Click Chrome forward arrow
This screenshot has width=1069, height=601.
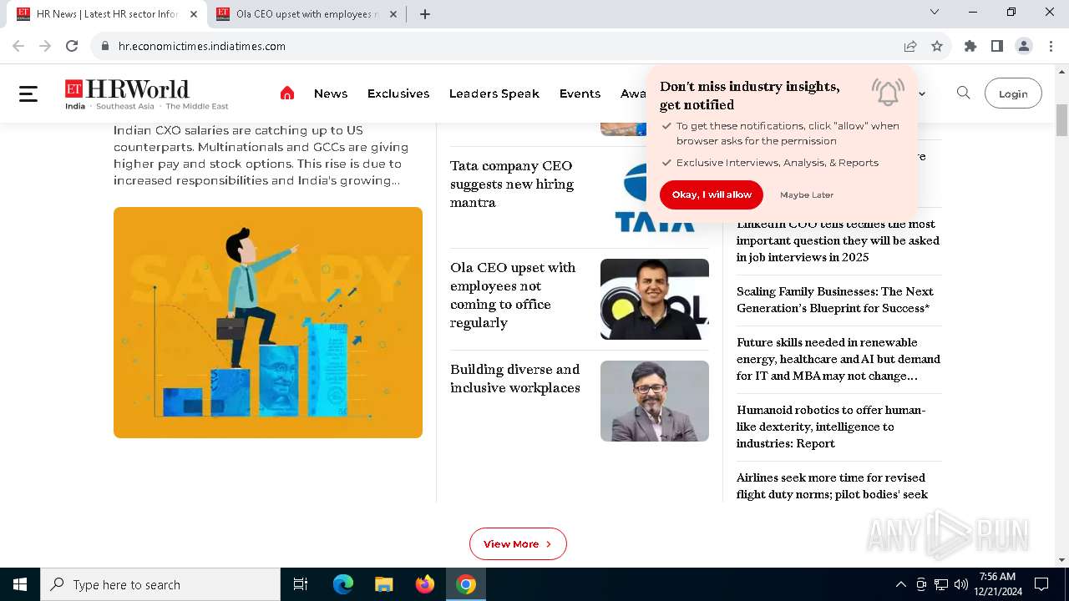point(45,46)
